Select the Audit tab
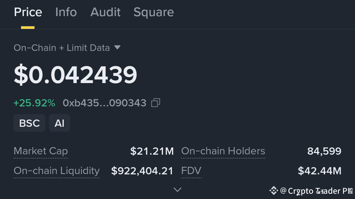Viewport: 355px width, 199px height. 106,12
